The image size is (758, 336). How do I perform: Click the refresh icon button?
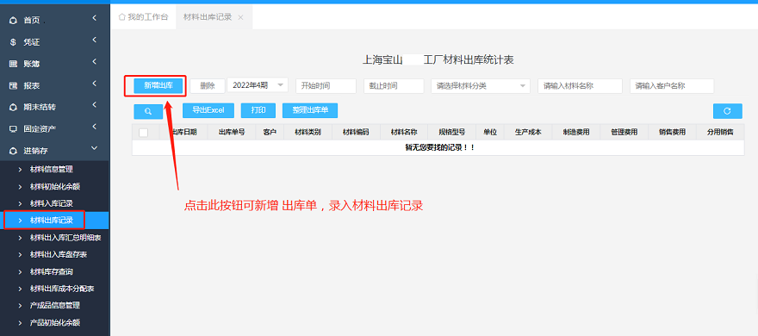coord(727,111)
